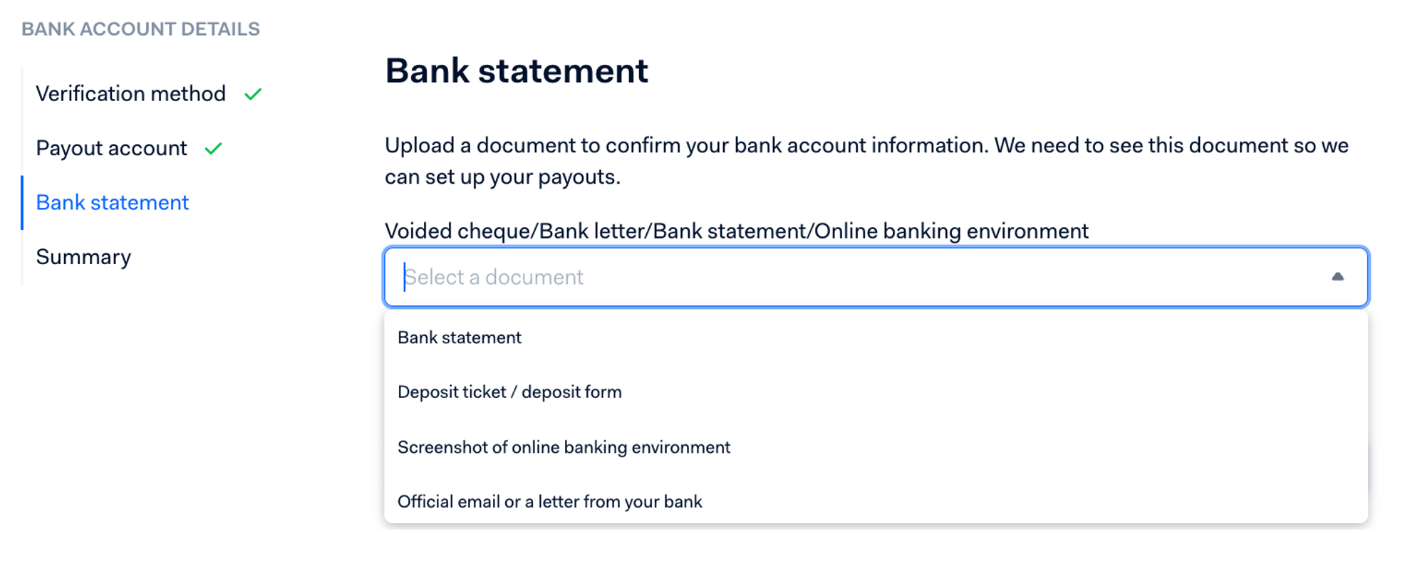Image resolution: width=1425 pixels, height=588 pixels.
Task: Click the green checkmark beside Payout account
Action: click(213, 149)
